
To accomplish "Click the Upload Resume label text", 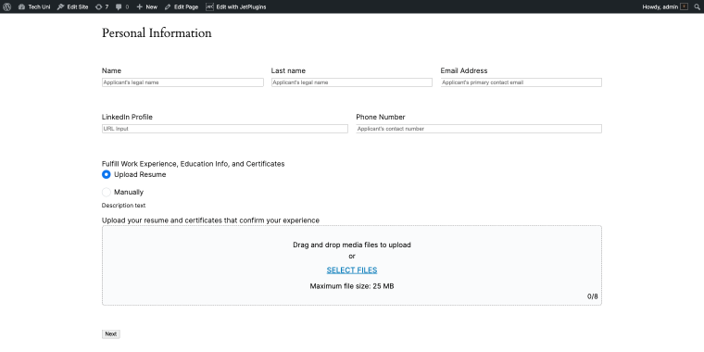I will [x=140, y=175].
